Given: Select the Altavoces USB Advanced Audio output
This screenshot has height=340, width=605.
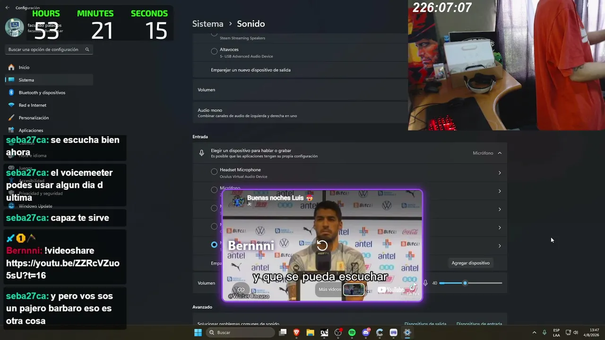Looking at the screenshot, I should pyautogui.click(x=214, y=51).
